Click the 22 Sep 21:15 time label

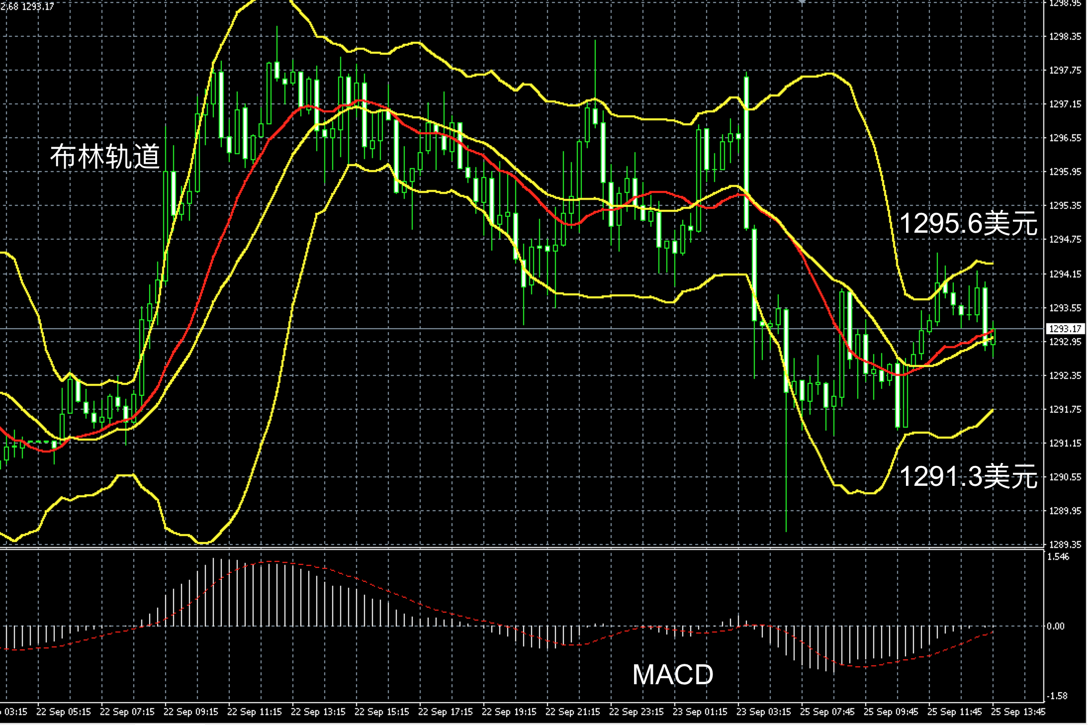coord(573,712)
